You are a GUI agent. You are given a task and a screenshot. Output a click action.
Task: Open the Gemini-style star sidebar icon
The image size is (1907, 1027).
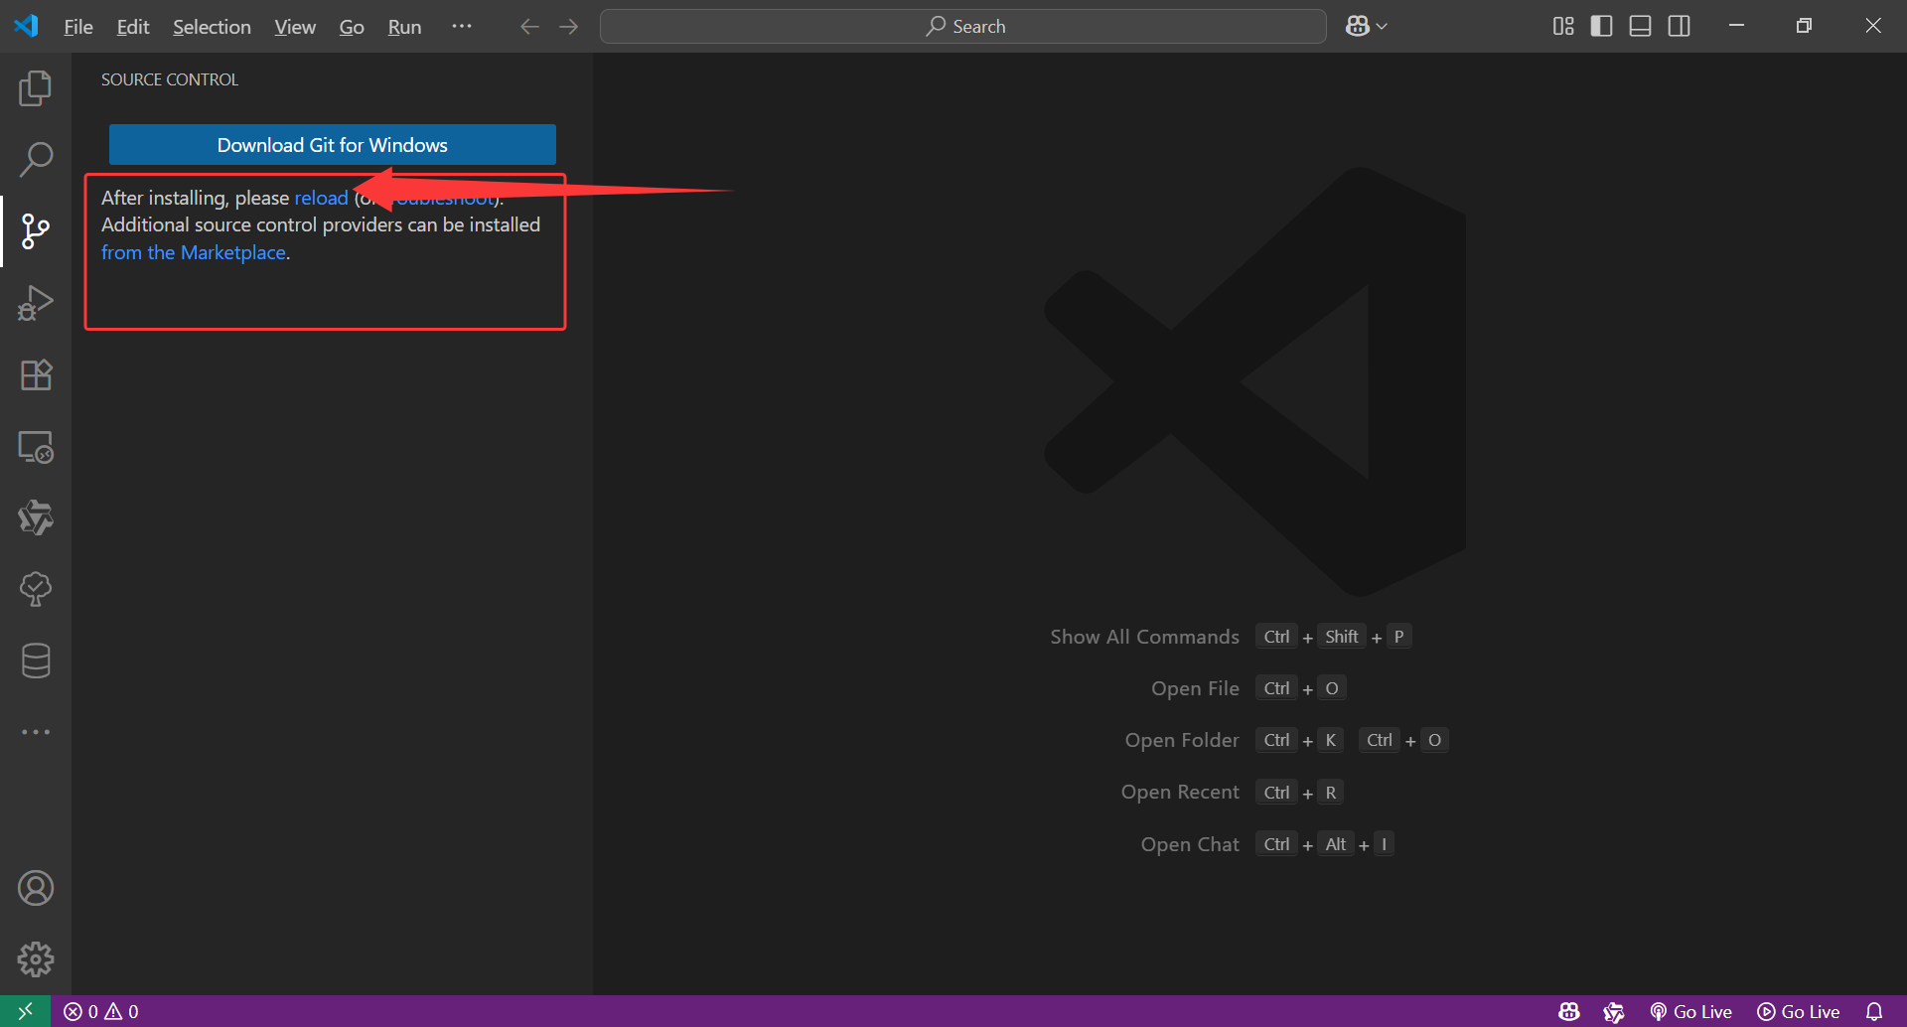click(x=36, y=518)
